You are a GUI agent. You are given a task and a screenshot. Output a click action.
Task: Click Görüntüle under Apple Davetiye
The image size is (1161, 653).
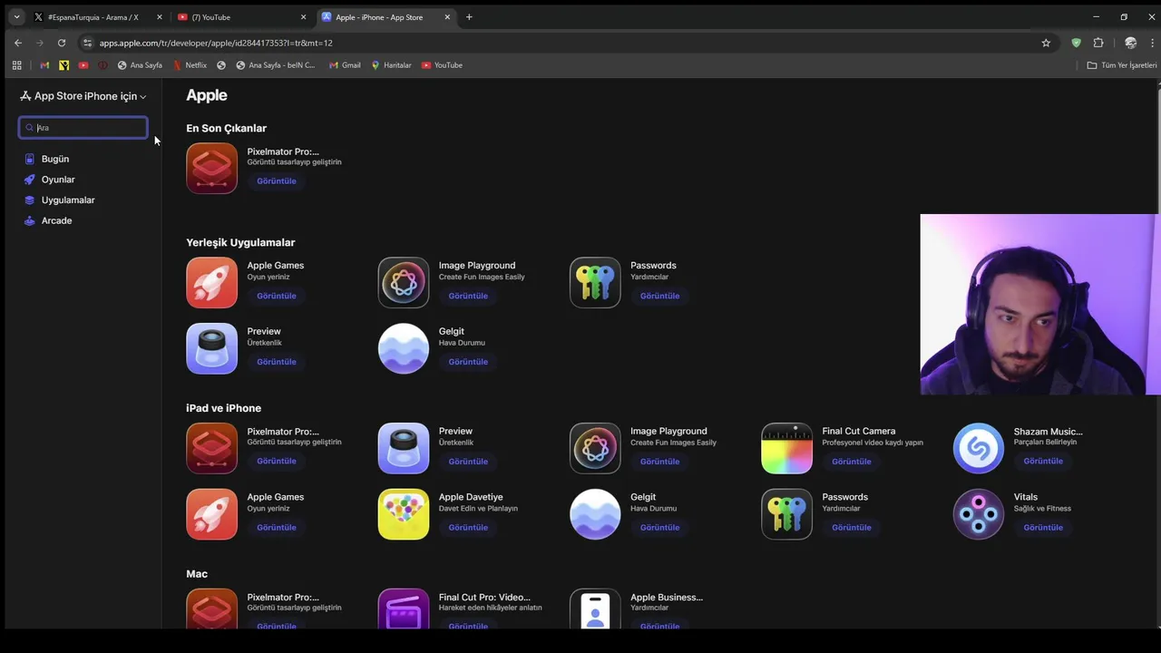coord(468,528)
